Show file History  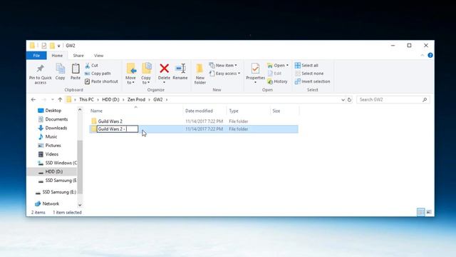[x=277, y=81]
